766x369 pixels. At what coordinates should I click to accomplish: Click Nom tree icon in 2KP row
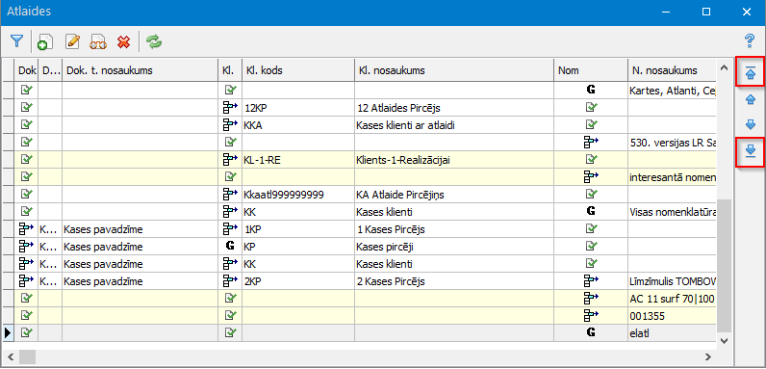[x=591, y=280]
